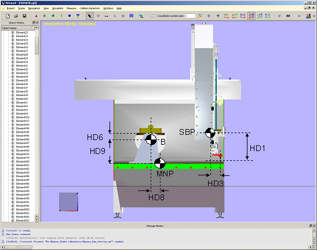
Task: Select Element457 in the object list
Action: coord(23,143)
